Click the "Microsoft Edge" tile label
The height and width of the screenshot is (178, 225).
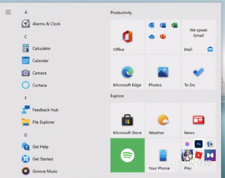click(x=127, y=85)
